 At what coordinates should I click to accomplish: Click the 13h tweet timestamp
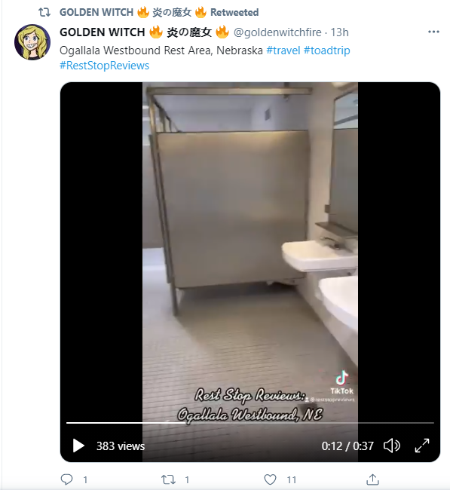[339, 32]
